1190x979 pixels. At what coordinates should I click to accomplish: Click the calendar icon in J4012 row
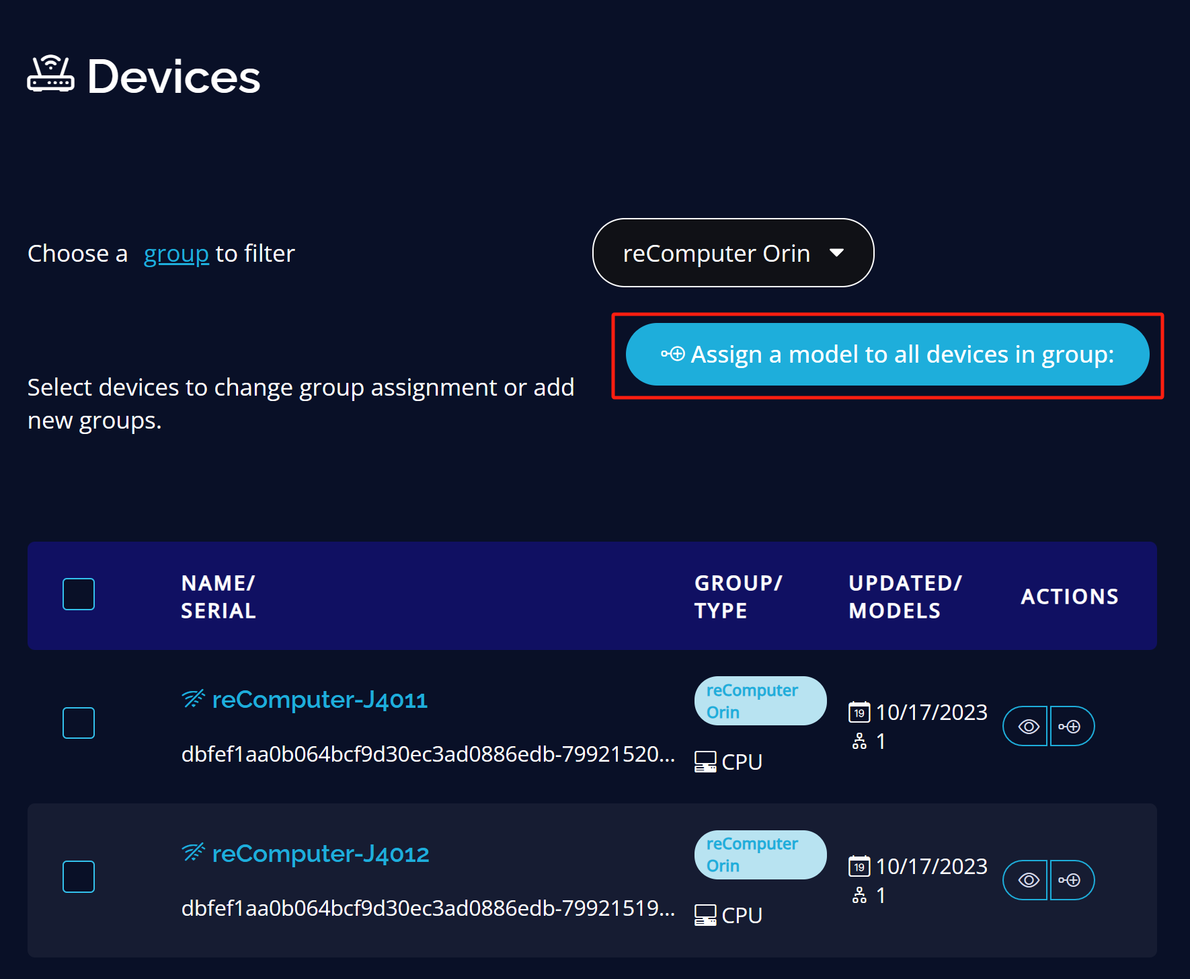point(859,866)
